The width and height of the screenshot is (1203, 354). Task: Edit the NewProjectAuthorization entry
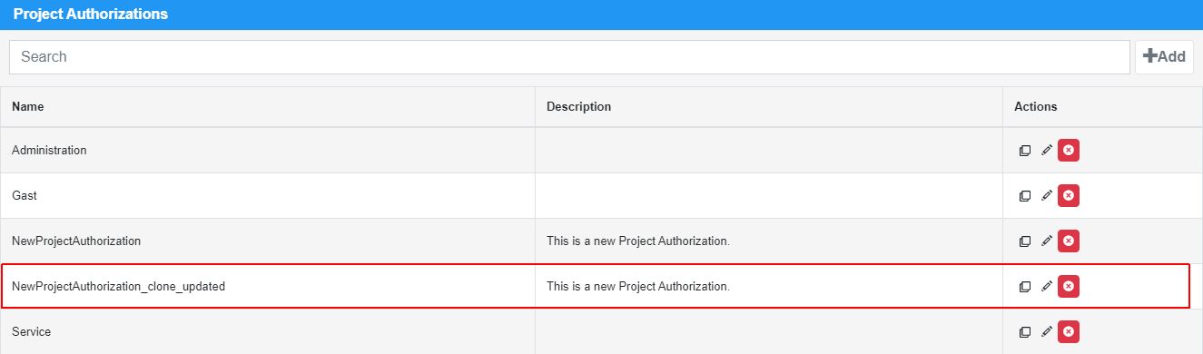(x=1047, y=241)
